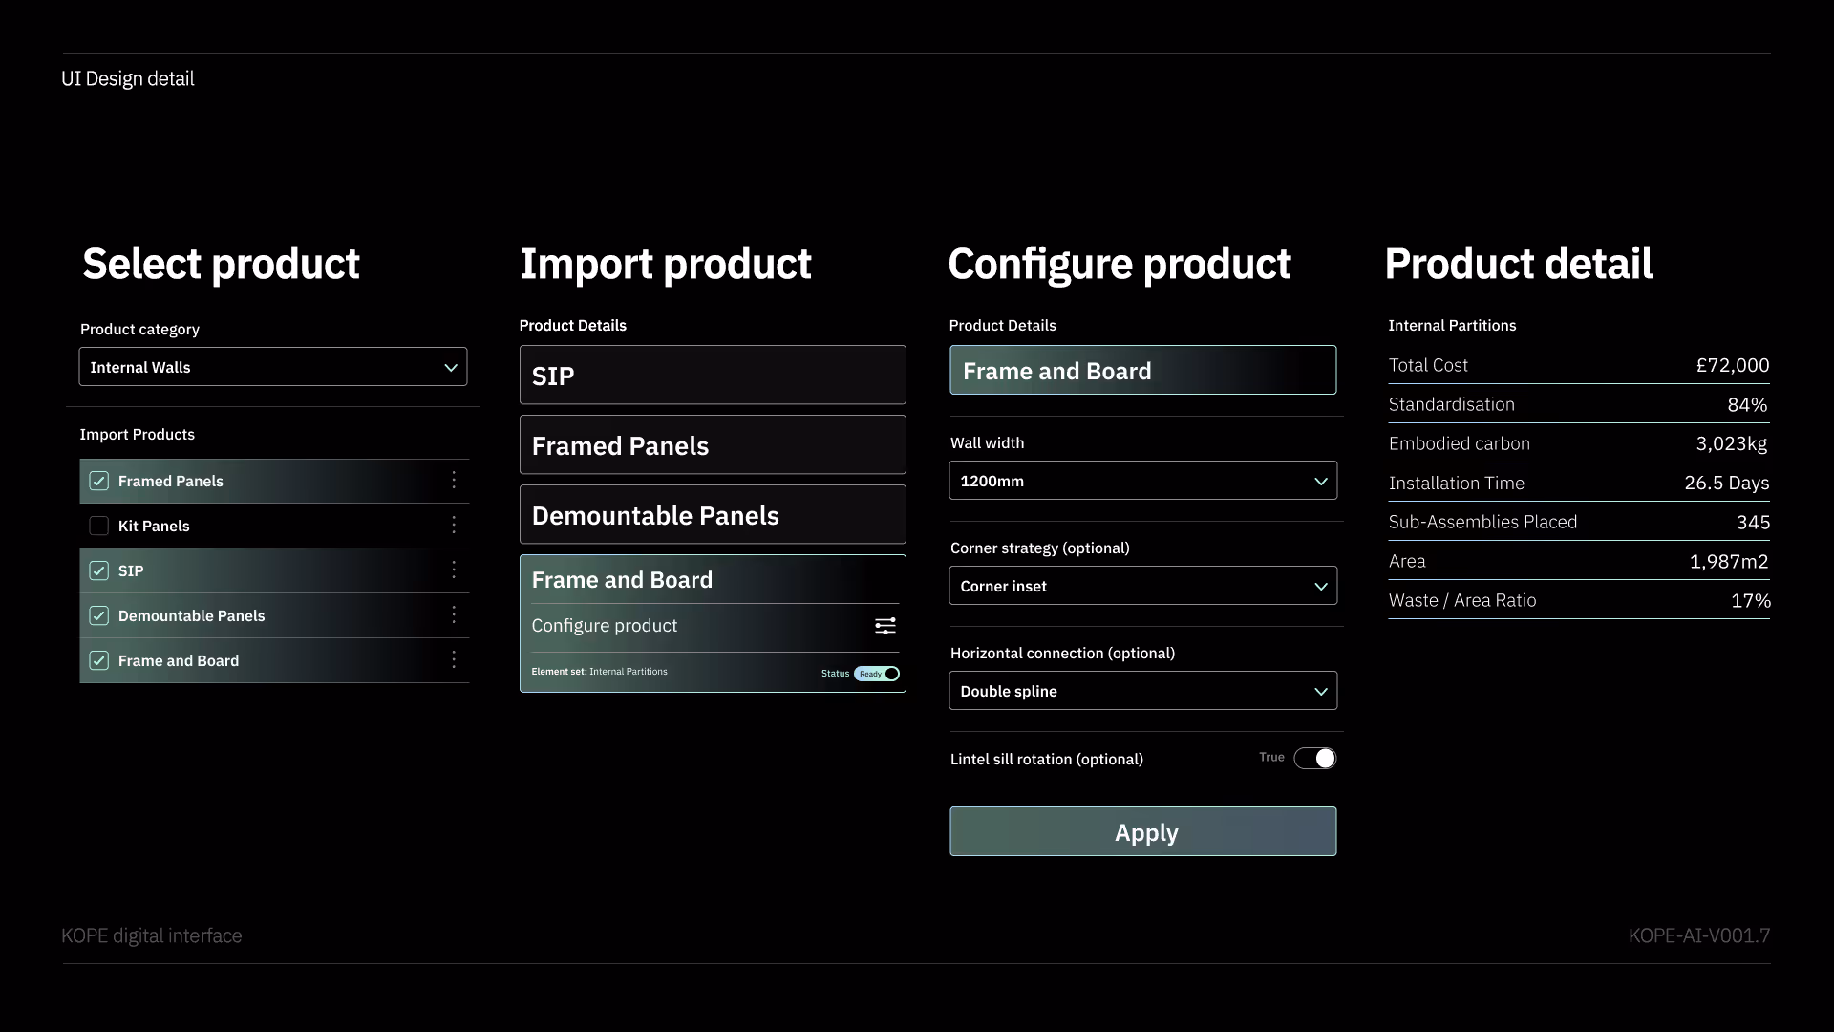Open the Frame and Board row three-dot menu
Screen dimensions: 1834x1032
(454, 660)
